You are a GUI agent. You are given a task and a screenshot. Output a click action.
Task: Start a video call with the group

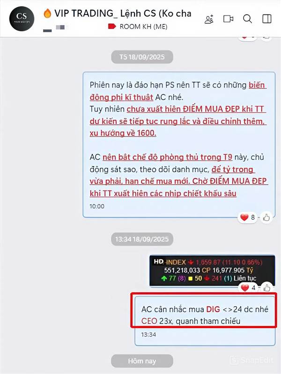pyautogui.click(x=228, y=19)
